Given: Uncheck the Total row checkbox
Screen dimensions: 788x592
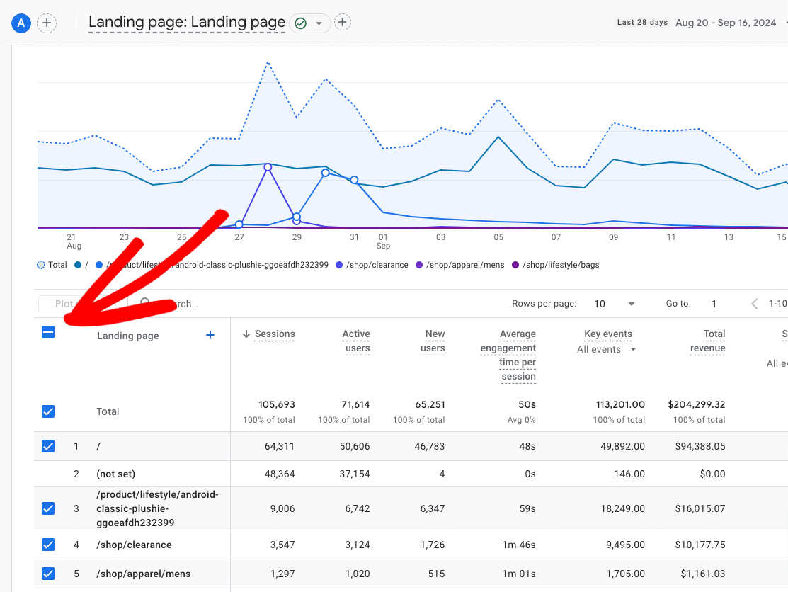Looking at the screenshot, I should pos(48,411).
